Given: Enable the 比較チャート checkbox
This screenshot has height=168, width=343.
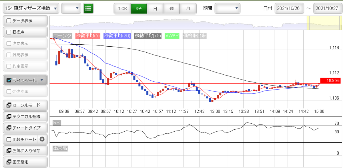Looking at the screenshot, I should click(9, 140).
